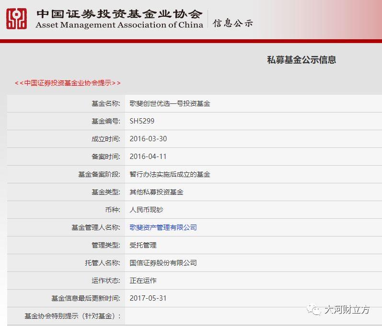
Task: Select filing date 2016-04-11
Action: point(148,157)
